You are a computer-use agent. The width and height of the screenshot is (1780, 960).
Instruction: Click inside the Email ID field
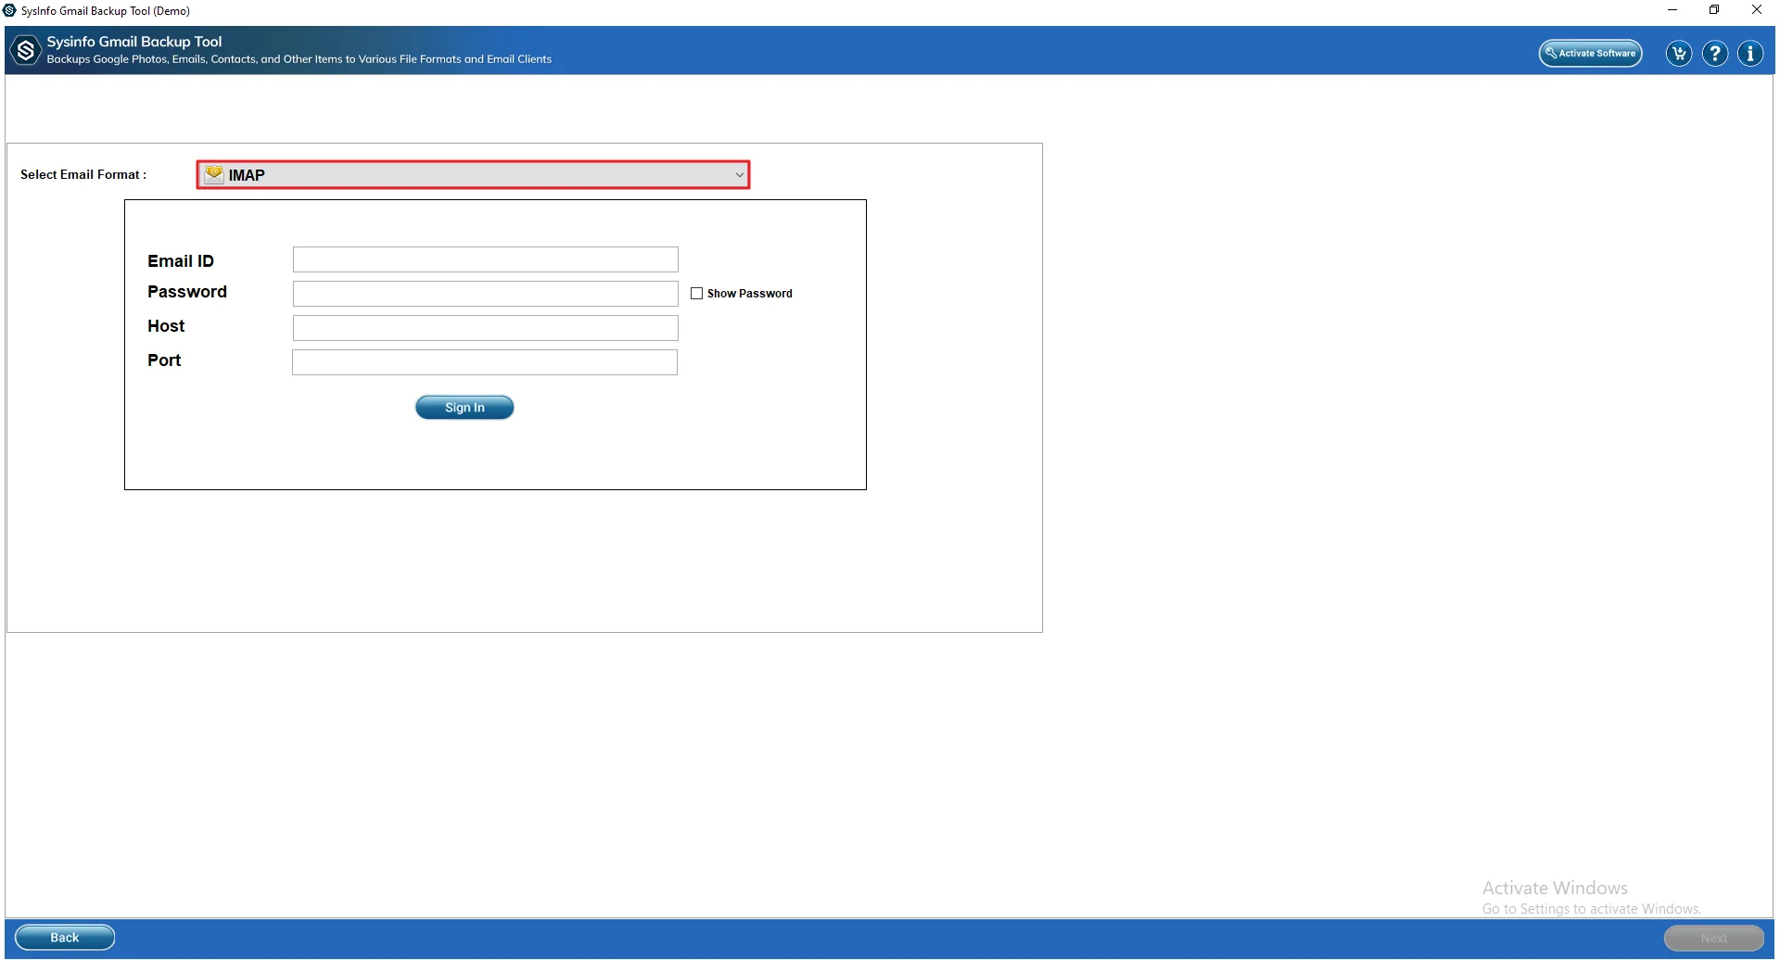[x=485, y=259]
